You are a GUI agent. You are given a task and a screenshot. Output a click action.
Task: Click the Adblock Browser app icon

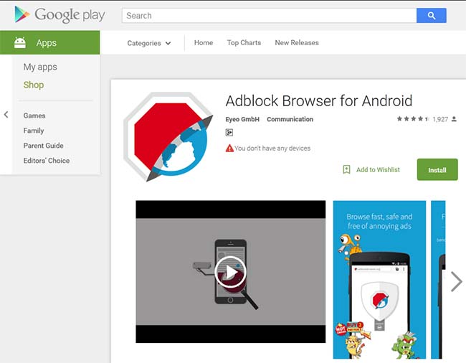pos(168,136)
